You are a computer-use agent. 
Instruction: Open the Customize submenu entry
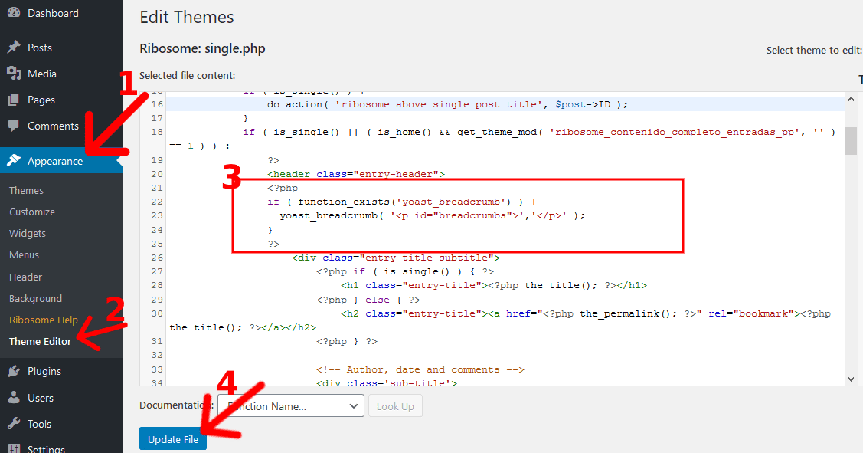point(31,212)
